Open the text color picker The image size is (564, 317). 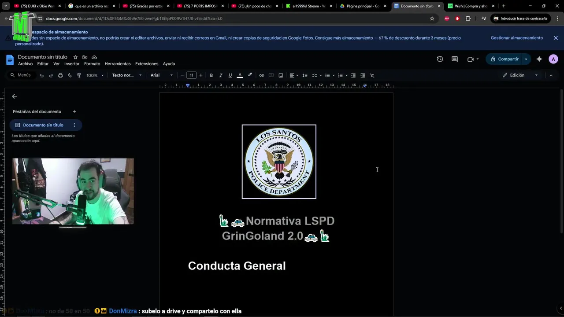click(240, 75)
